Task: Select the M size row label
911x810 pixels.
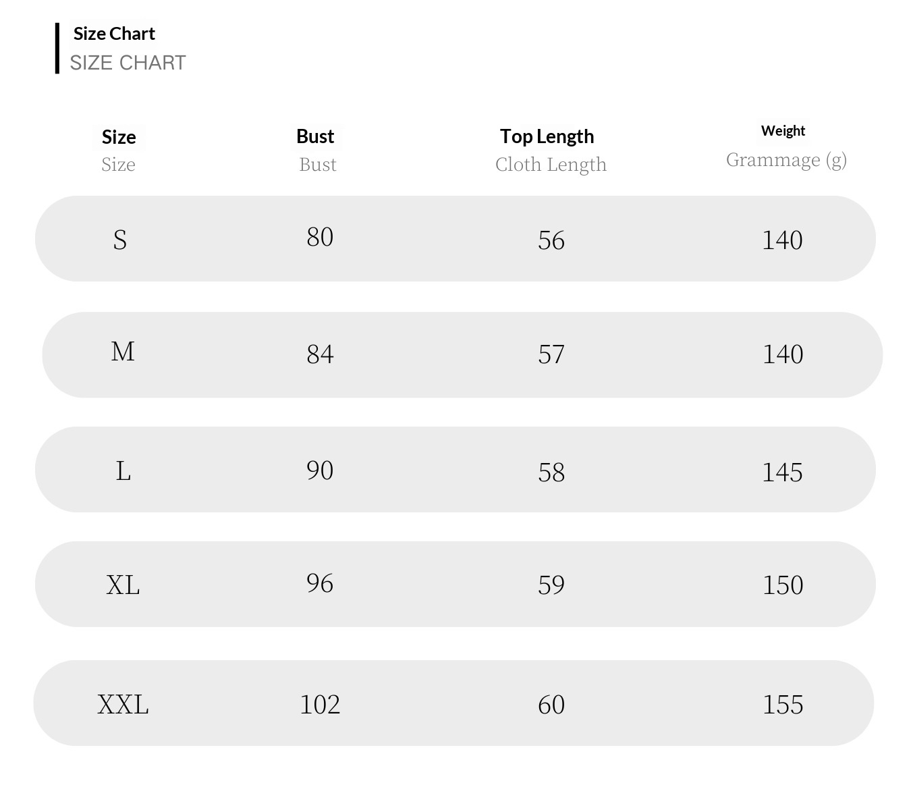Action: click(123, 352)
